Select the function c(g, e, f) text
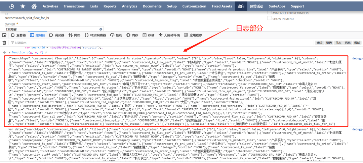 coord(28,52)
